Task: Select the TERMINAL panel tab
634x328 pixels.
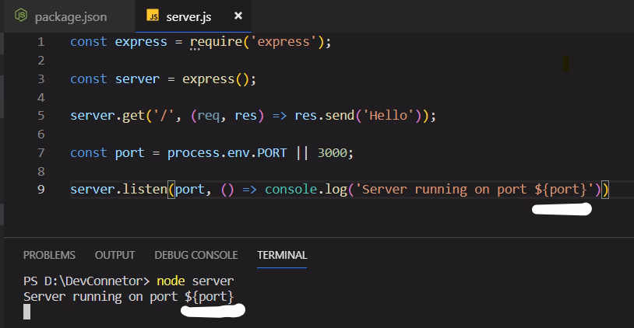Action: [282, 256]
